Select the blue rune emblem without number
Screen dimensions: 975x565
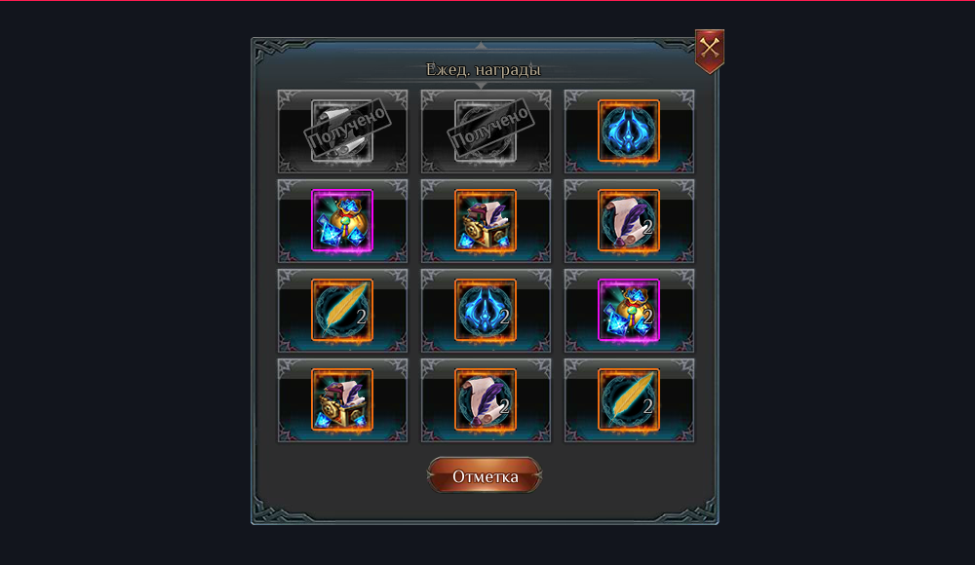(x=629, y=131)
